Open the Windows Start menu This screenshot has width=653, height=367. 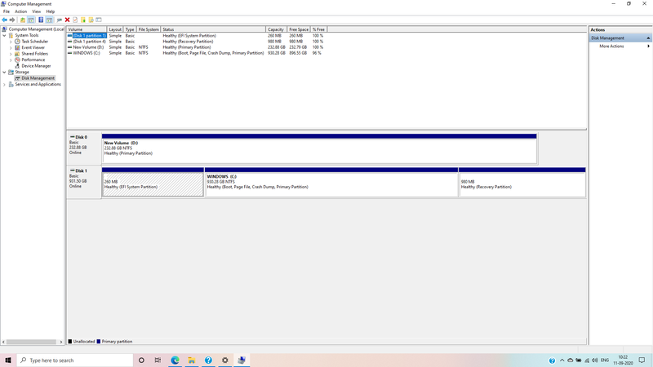8,360
